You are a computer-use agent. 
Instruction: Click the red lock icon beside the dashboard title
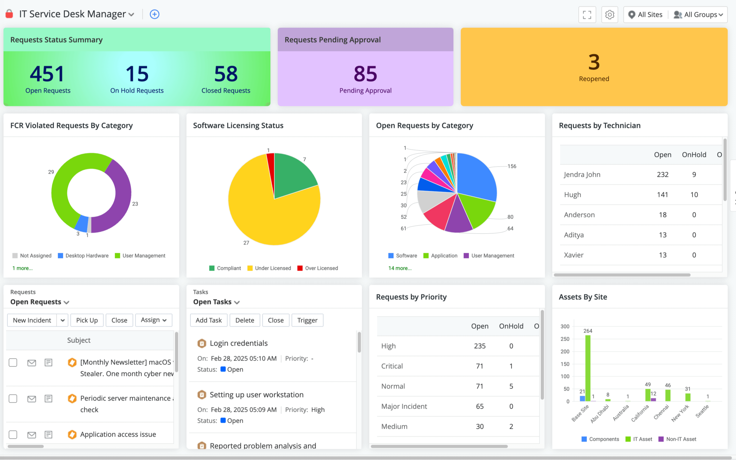[x=9, y=14]
